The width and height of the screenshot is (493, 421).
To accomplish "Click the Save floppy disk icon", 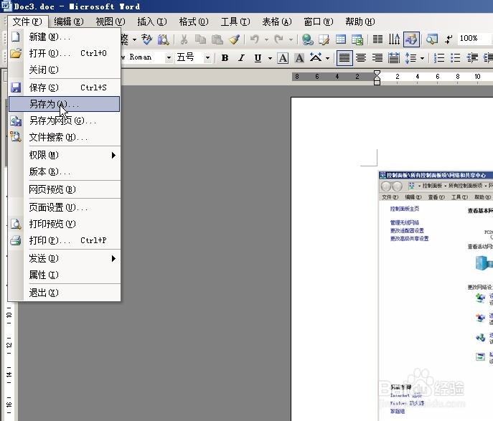I will tap(16, 87).
